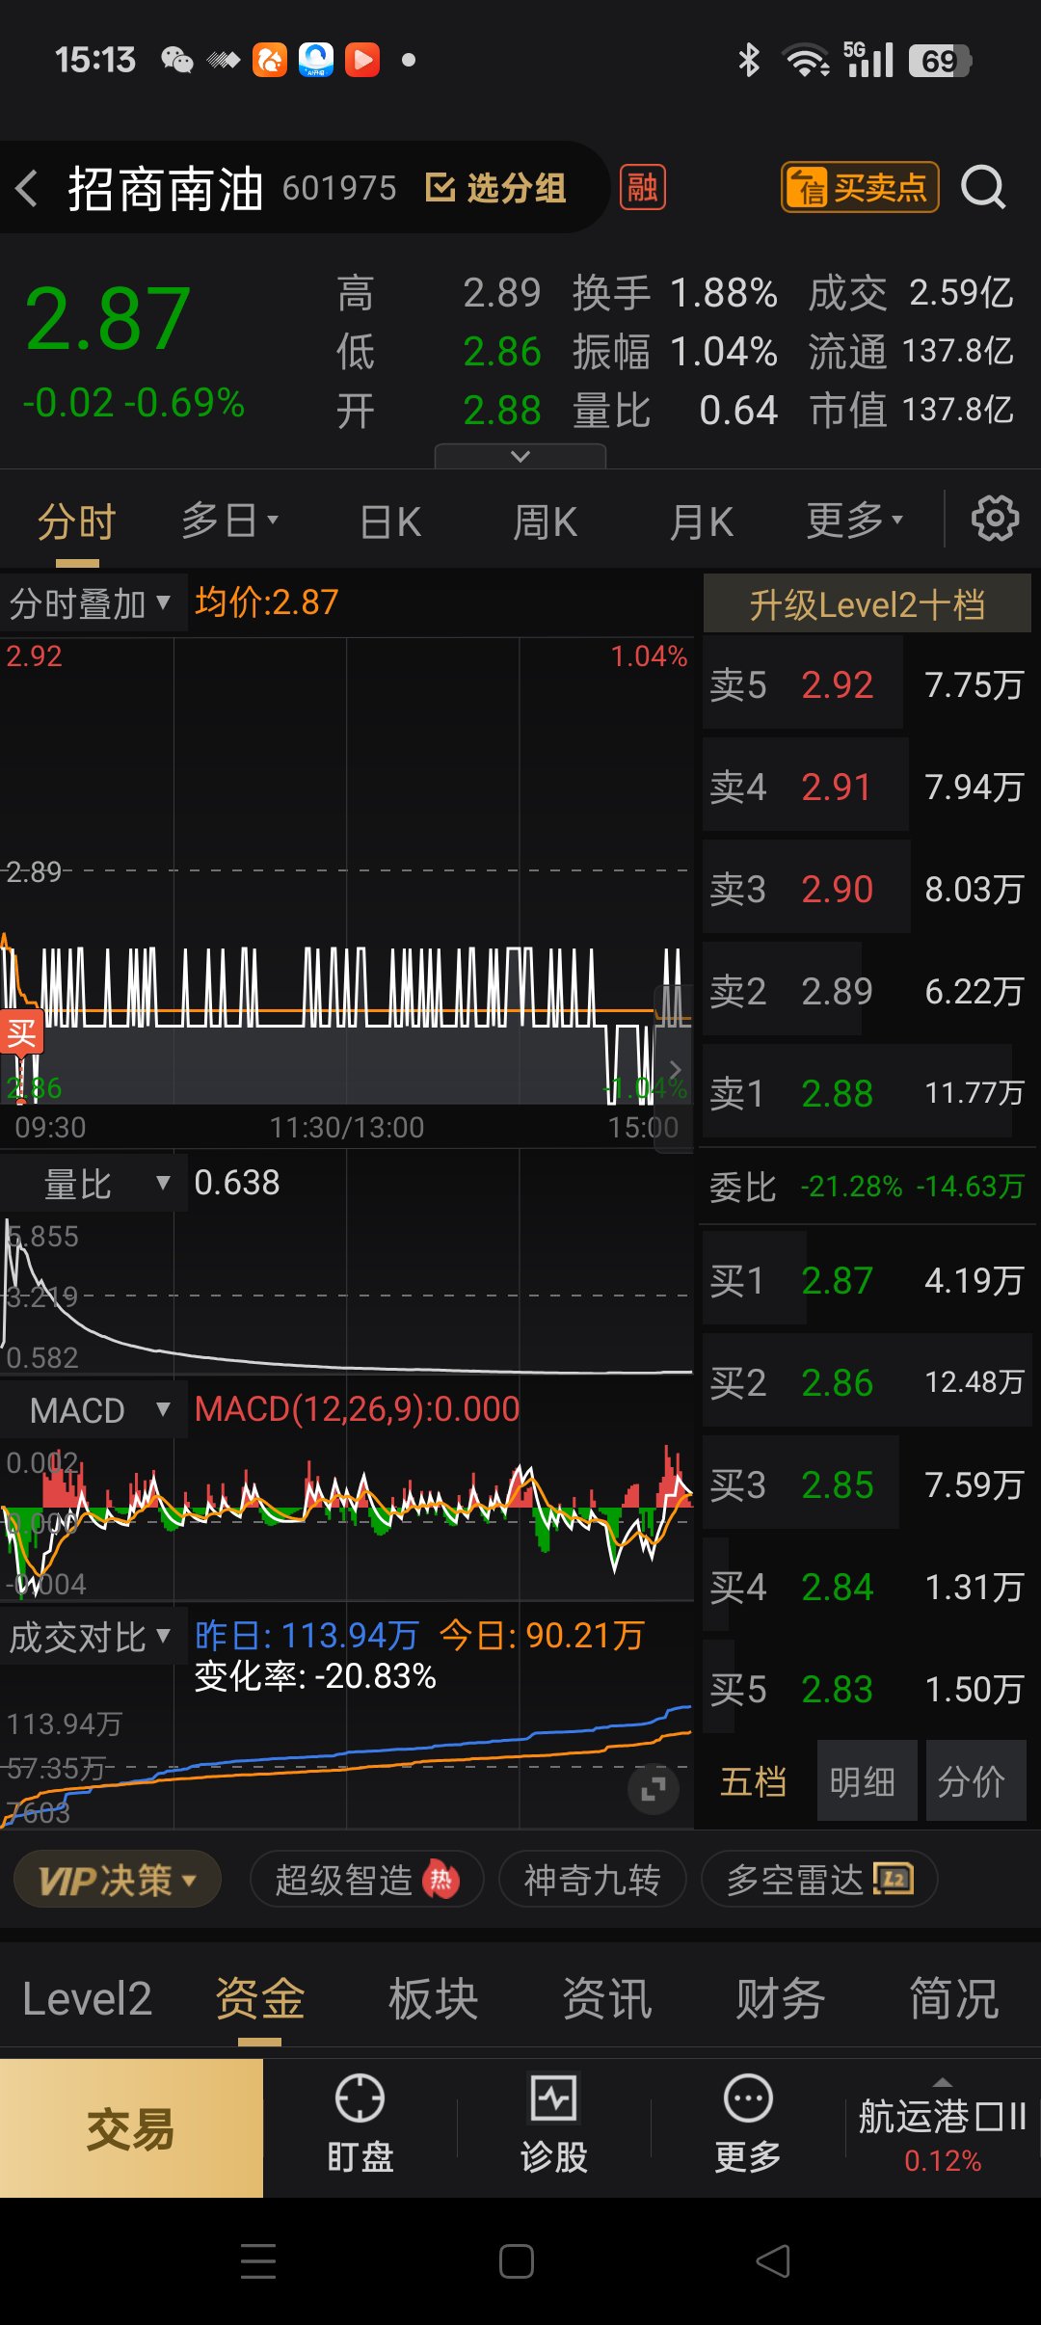Select 买1 price 2.87 row
The height and width of the screenshot is (2325, 1041).
tap(867, 1280)
